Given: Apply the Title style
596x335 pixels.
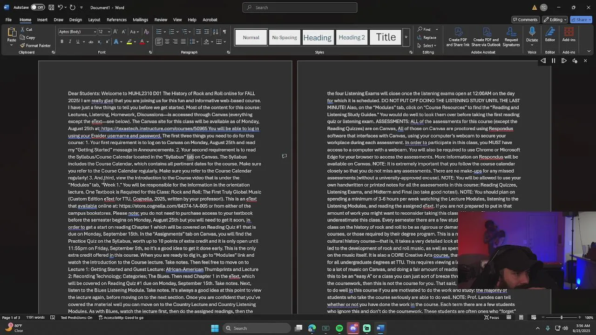Looking at the screenshot, I should coord(386,37).
